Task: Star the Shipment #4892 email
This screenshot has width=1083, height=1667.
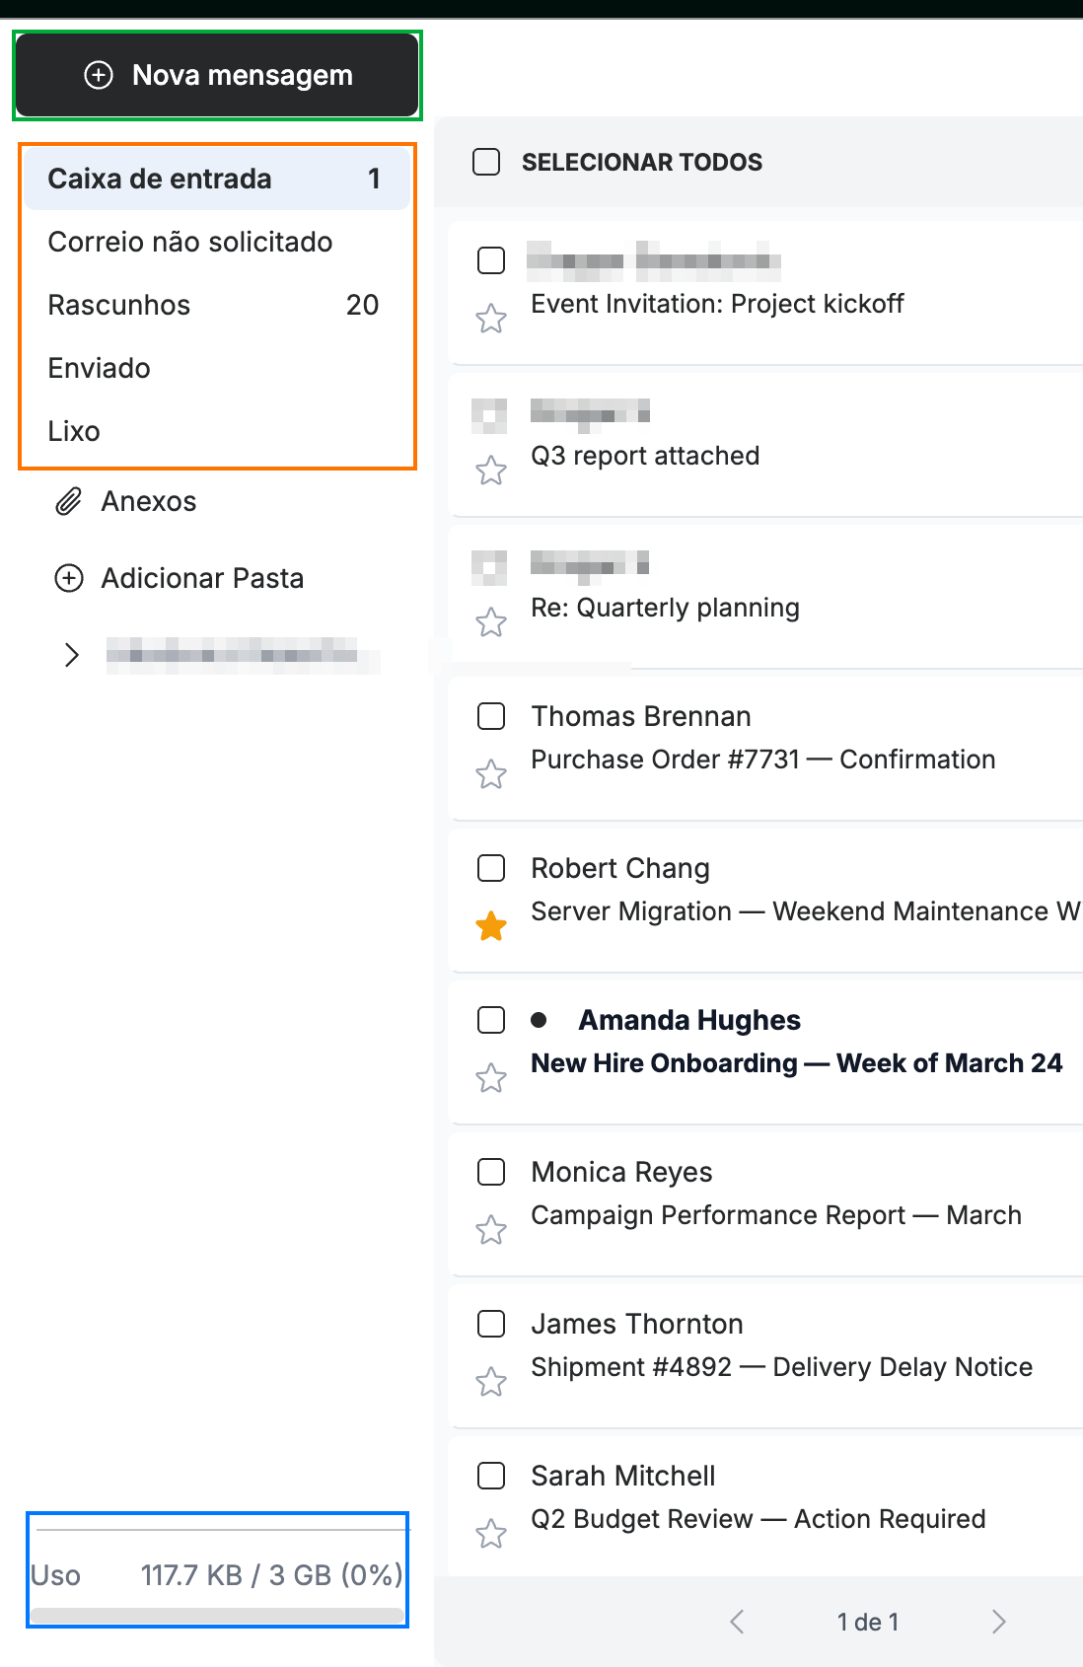Action: [x=491, y=1382]
